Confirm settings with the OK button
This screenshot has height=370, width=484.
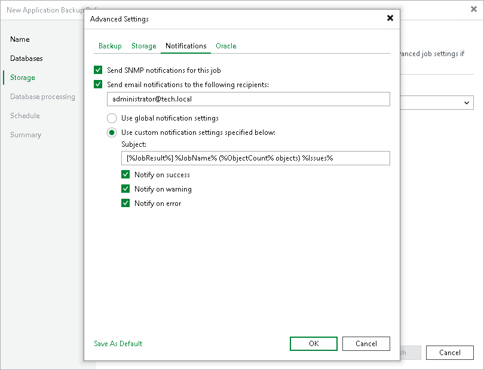(313, 344)
